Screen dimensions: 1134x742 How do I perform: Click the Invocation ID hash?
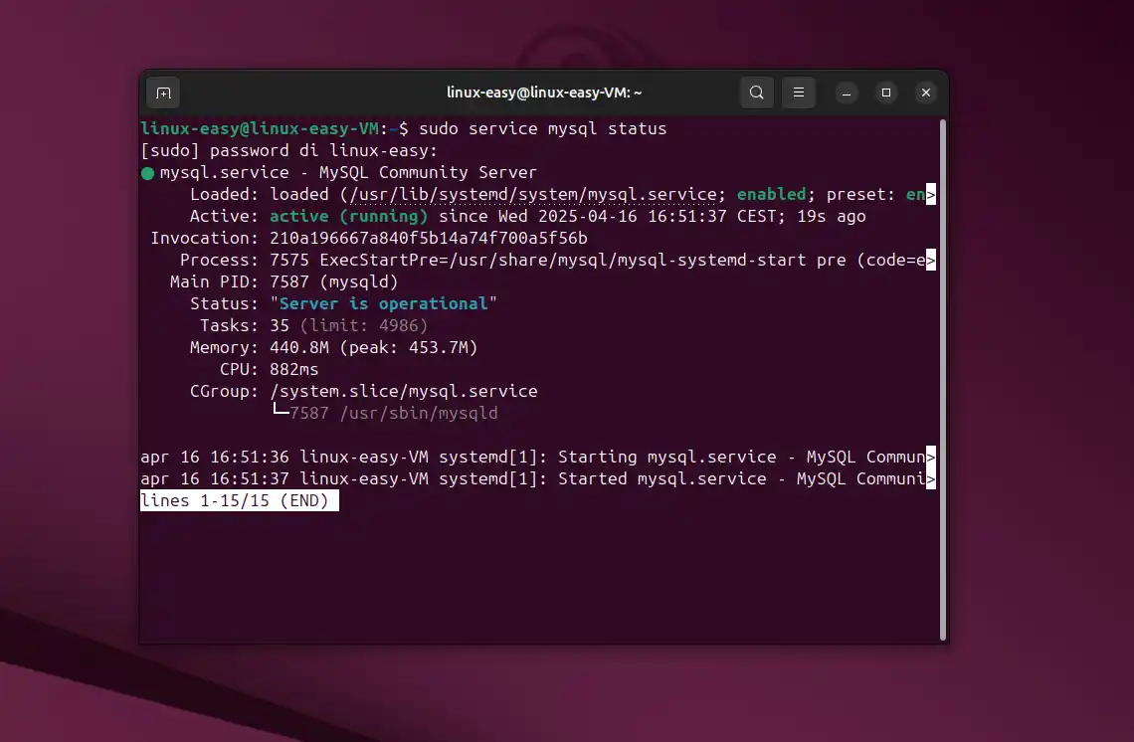tap(428, 238)
